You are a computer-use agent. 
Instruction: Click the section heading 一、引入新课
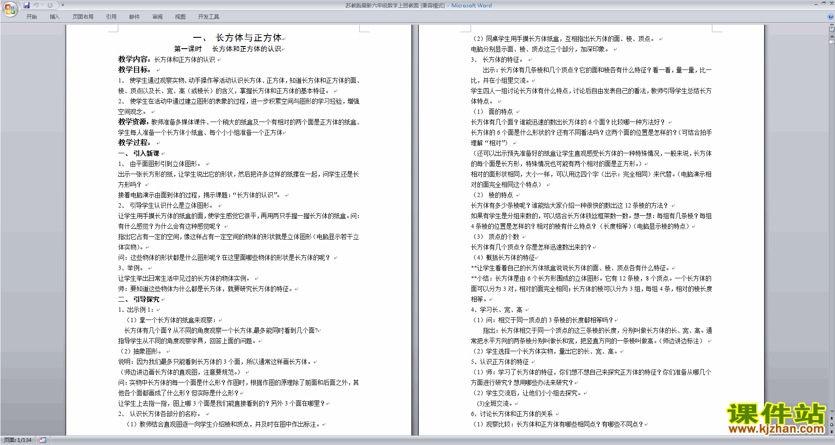tap(139, 153)
